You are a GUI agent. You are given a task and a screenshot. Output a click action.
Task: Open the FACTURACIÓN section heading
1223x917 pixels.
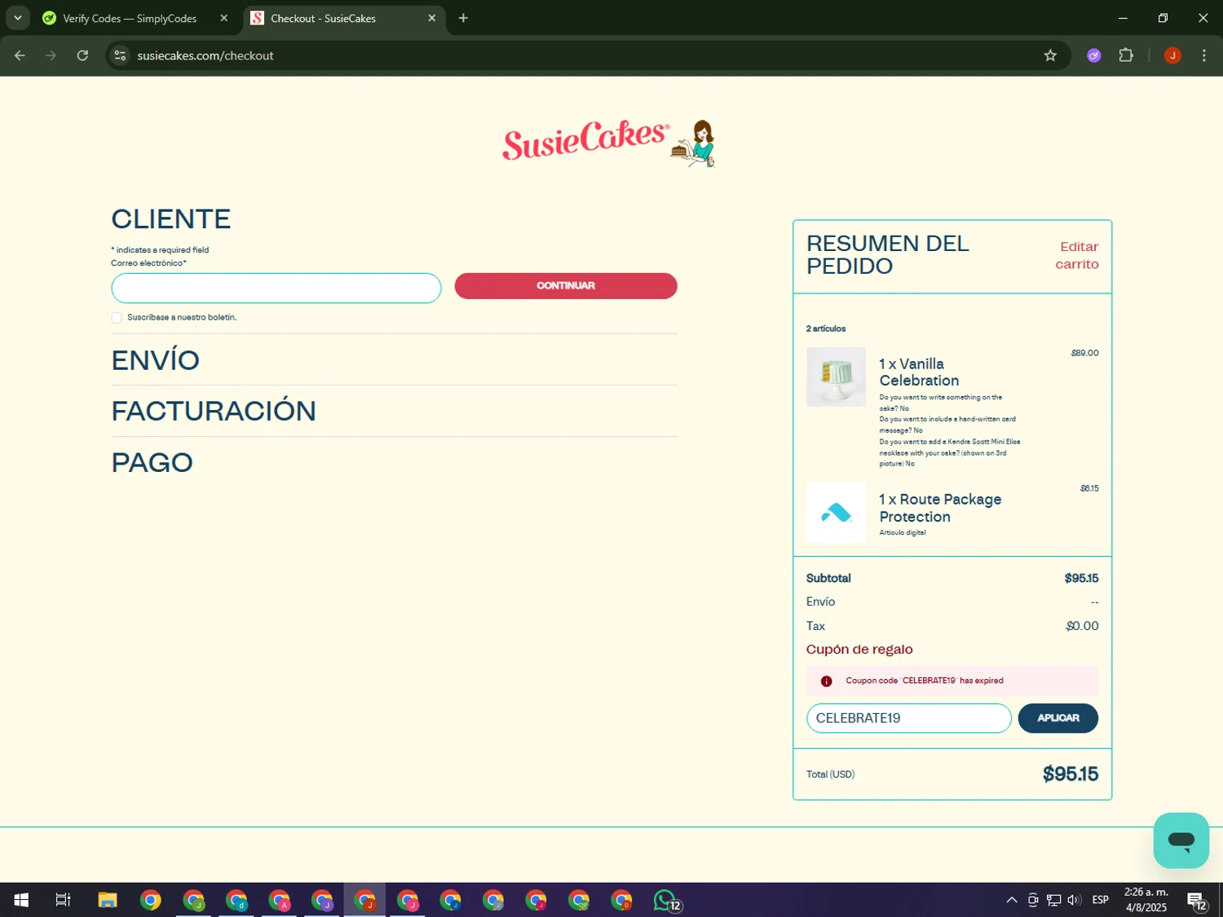pos(214,411)
